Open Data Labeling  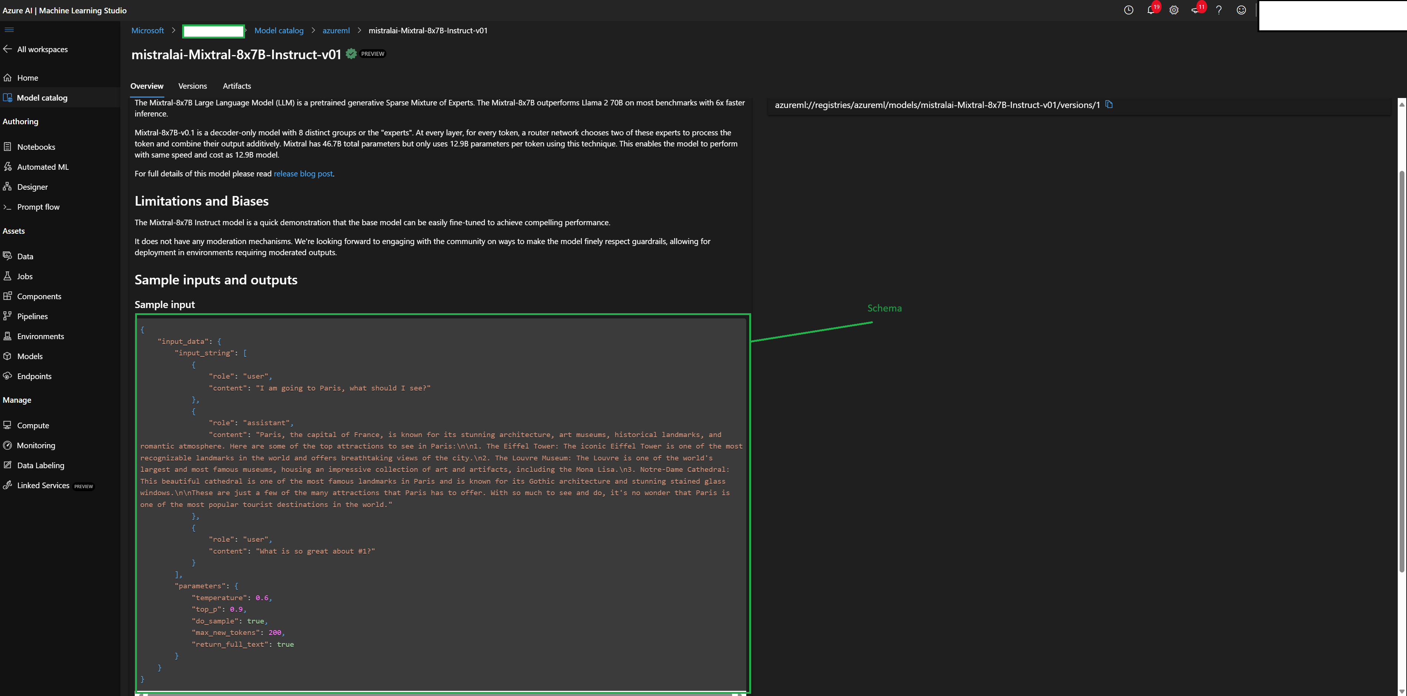[39, 464]
